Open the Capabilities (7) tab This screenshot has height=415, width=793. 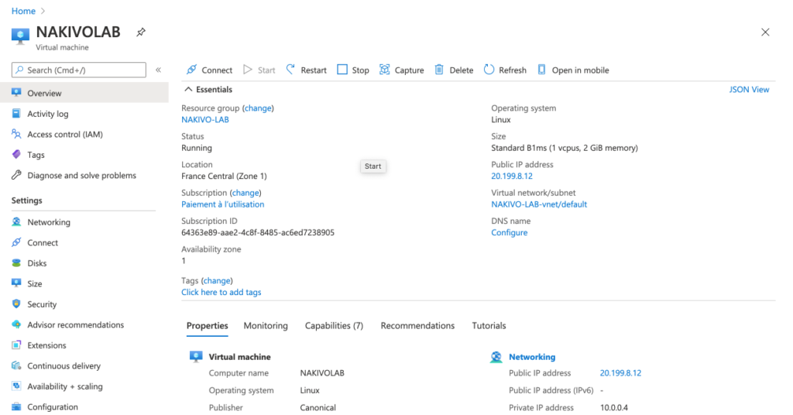coord(334,325)
